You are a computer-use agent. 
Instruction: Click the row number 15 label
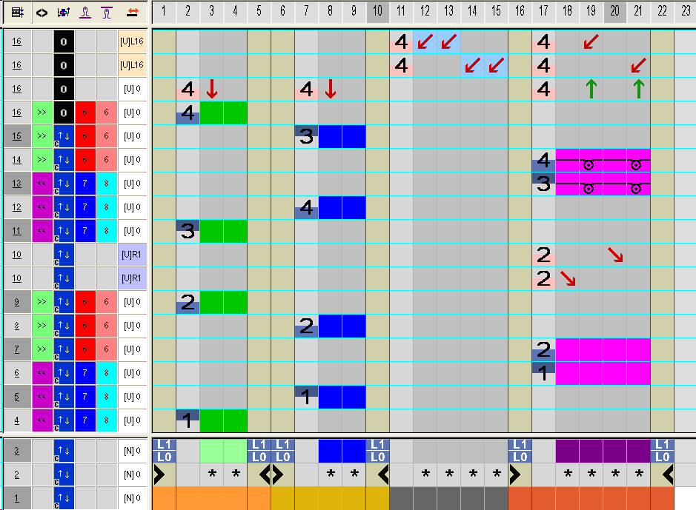(16, 136)
